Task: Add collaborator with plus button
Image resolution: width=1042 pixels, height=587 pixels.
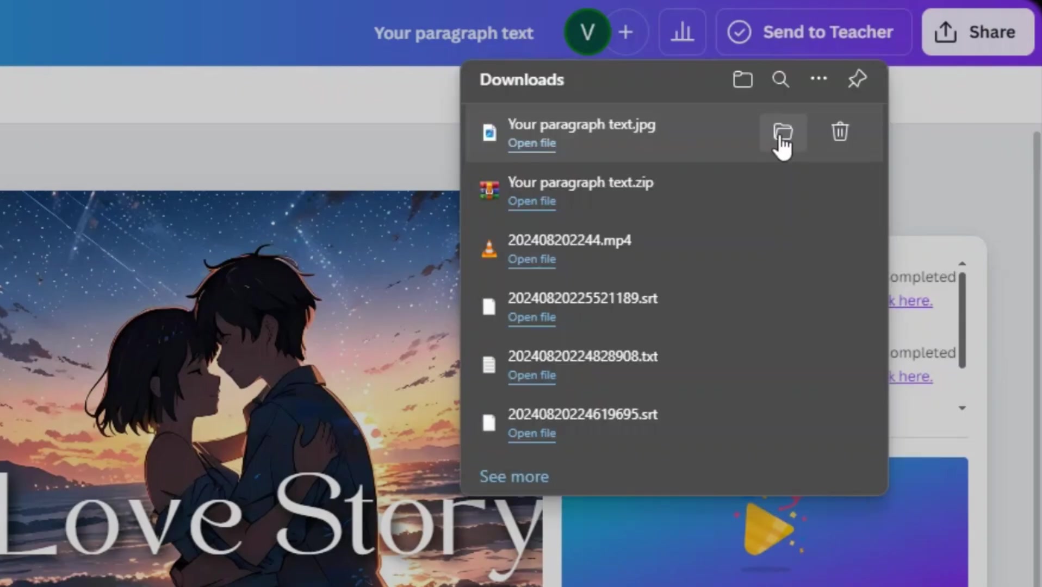Action: pyautogui.click(x=626, y=33)
